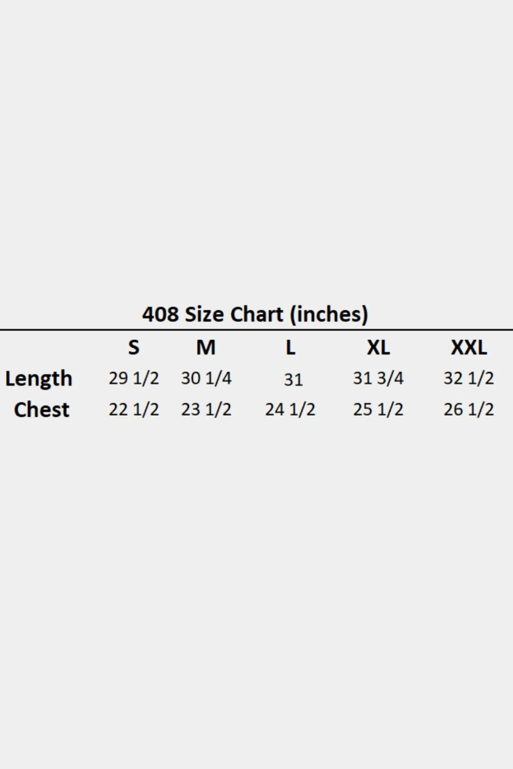Select the M size column header
Screen dimensions: 513x769
coord(206,347)
